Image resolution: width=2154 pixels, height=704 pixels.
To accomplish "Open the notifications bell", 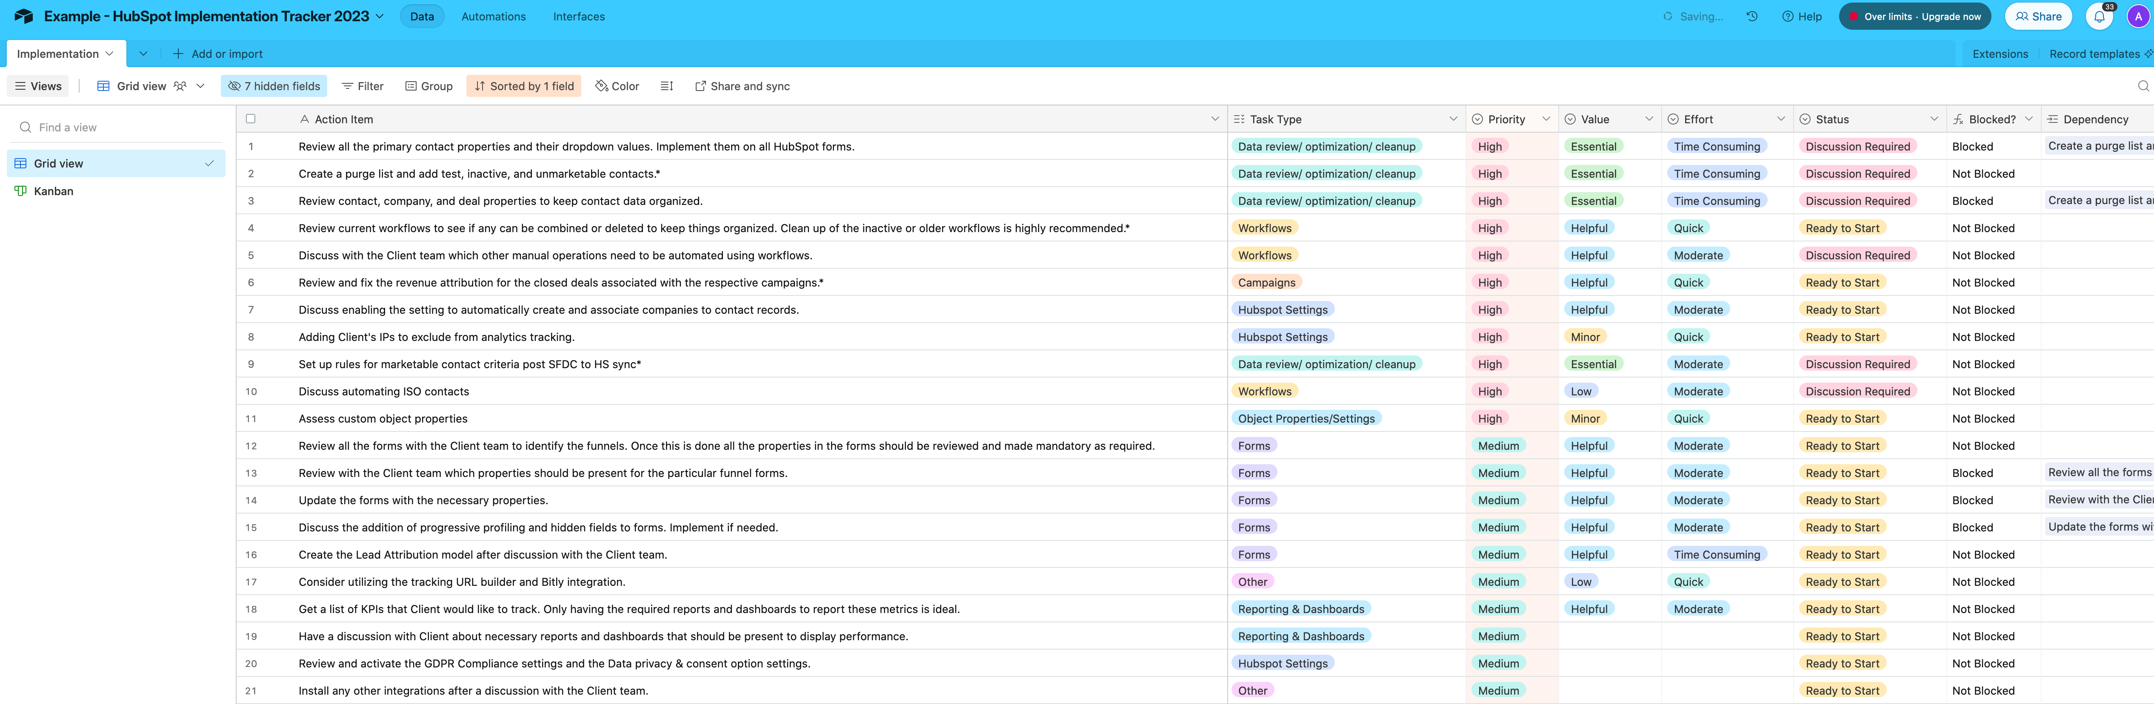I will (2099, 17).
